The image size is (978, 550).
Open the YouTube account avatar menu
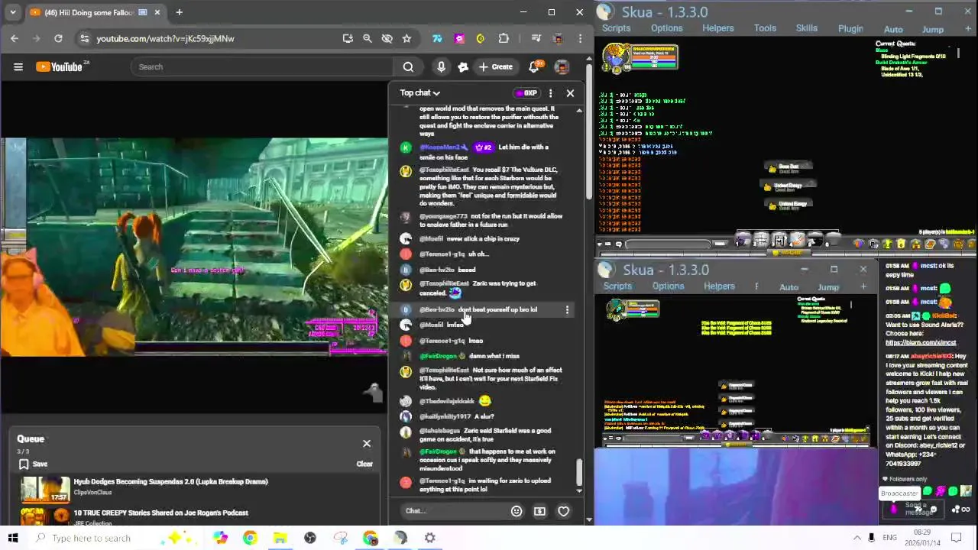(562, 67)
